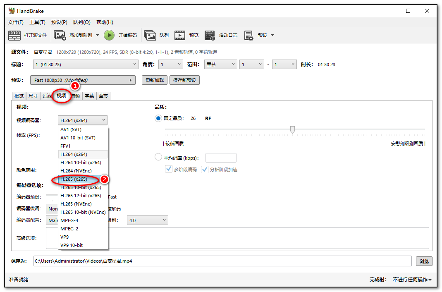Click the 打开源文件 label
Screen dimensions: 442x292
pyautogui.click(x=36, y=35)
